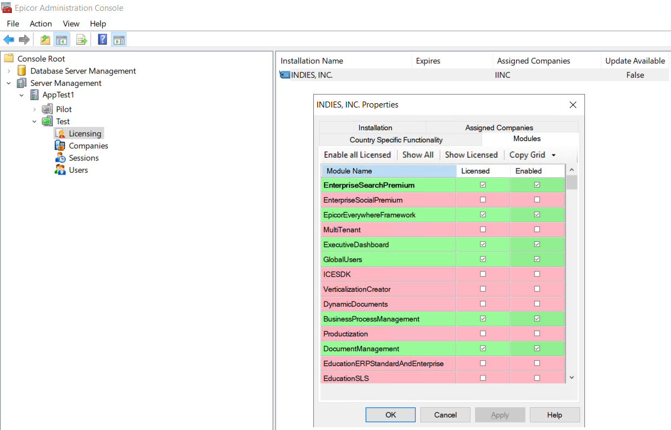Close the INDIES, INC. Properties dialog
This screenshot has height=430, width=671.
tap(573, 105)
